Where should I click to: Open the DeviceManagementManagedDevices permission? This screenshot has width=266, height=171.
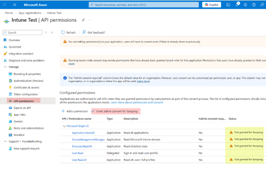(88, 140)
